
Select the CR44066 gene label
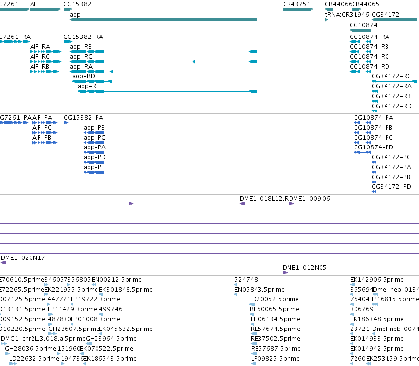point(339,4)
